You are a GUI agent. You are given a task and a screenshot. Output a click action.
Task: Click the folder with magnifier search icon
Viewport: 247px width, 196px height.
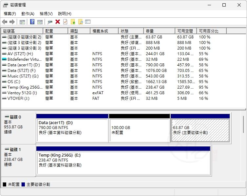click(x=81, y=22)
